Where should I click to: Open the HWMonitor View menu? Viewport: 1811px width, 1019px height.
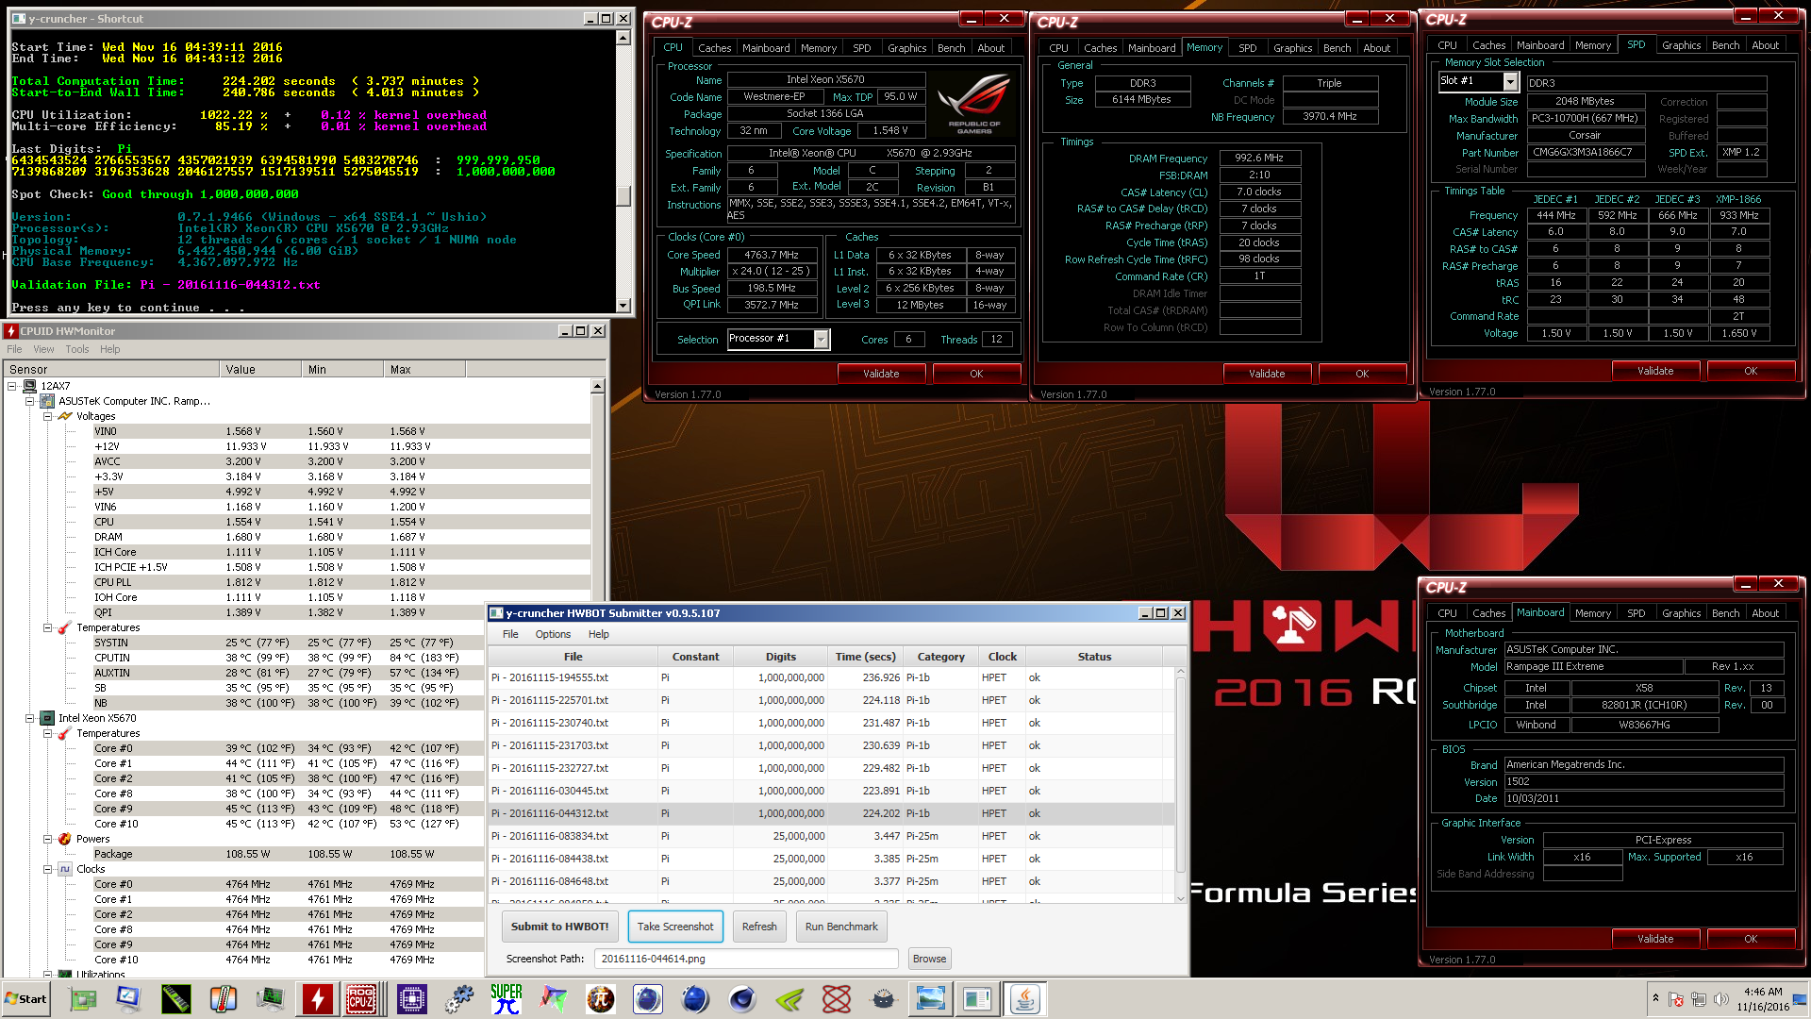tap(43, 349)
